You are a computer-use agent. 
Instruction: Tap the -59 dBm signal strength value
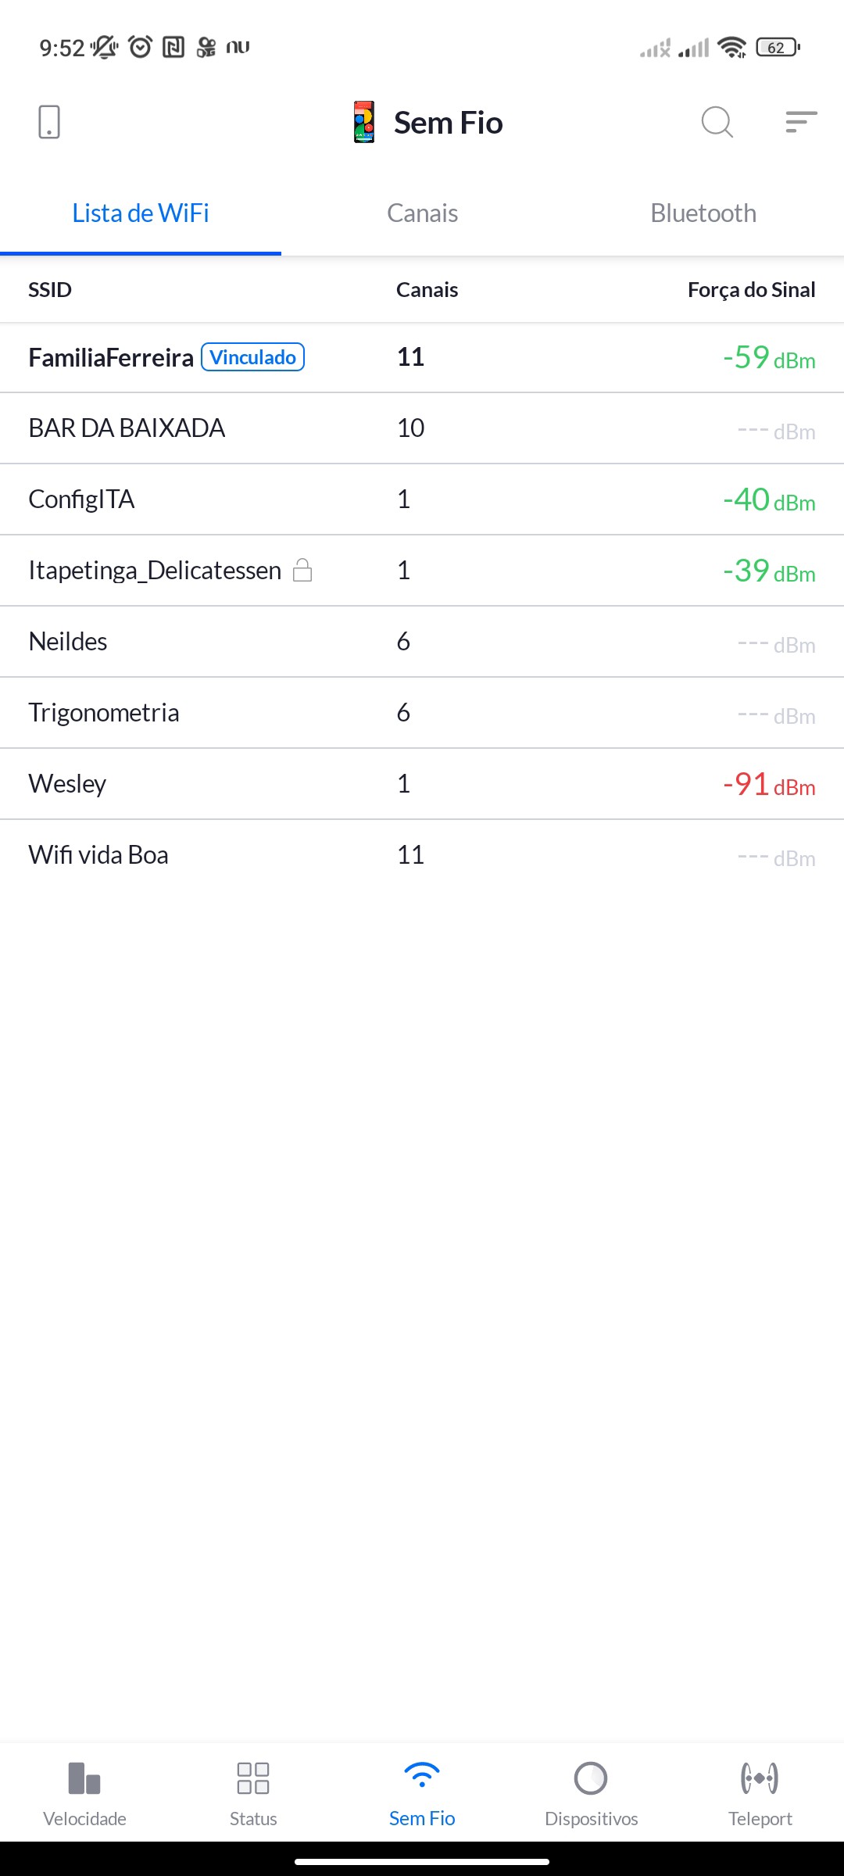coord(768,358)
